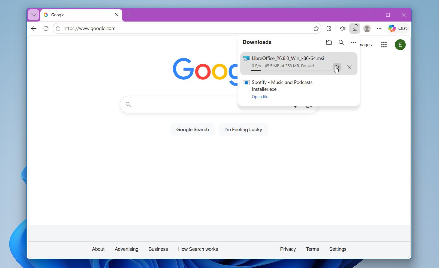439x268 pixels.
Task: Click the Downloads toolbar button
Action: 355,28
